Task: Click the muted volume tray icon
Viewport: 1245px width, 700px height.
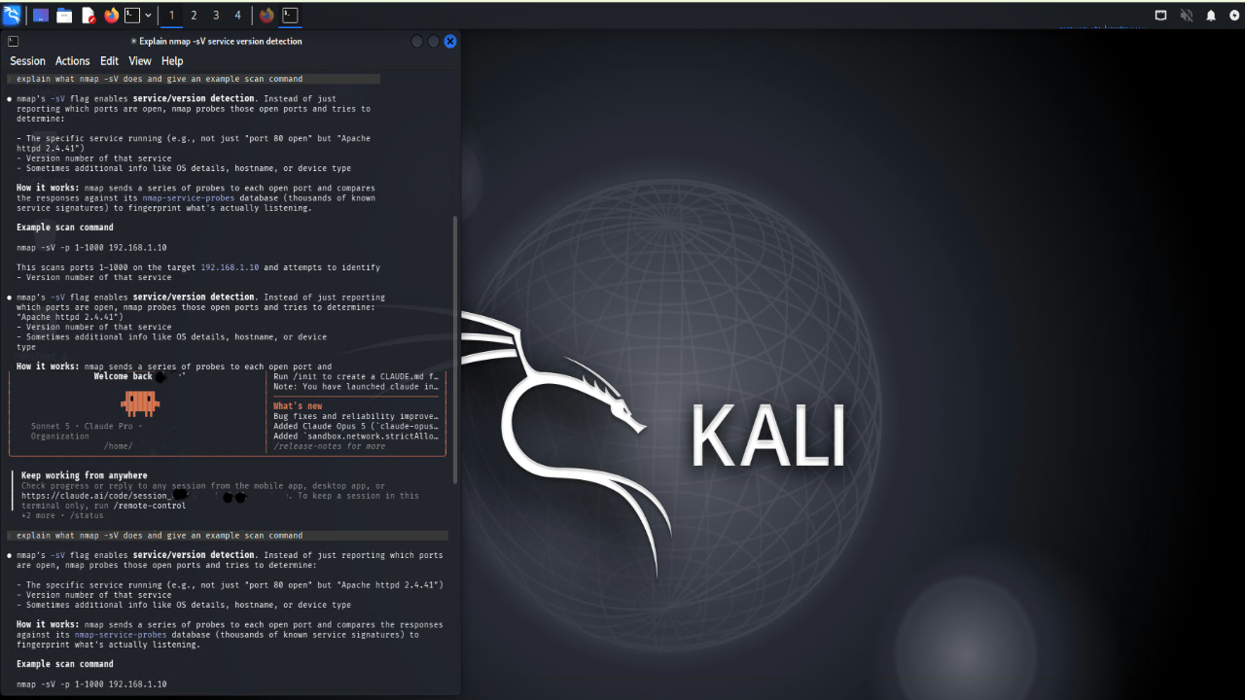Action: 1187,16
